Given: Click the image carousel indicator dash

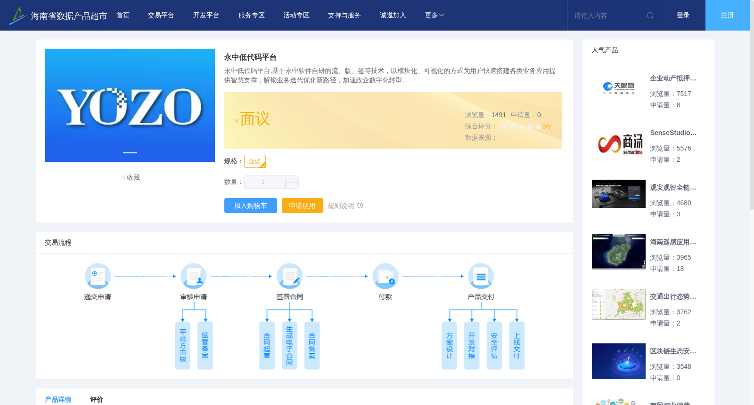Looking at the screenshot, I should pos(130,153).
